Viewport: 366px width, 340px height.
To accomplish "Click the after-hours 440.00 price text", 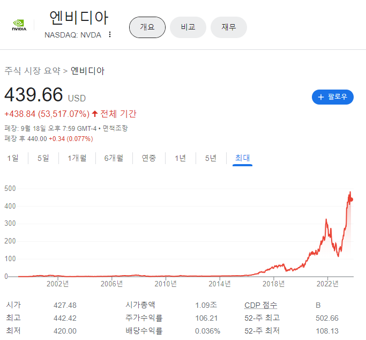I will coord(37,139).
